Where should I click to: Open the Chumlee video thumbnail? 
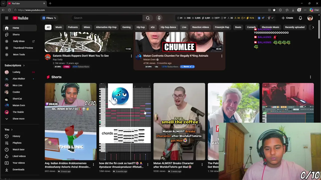pos(179,42)
